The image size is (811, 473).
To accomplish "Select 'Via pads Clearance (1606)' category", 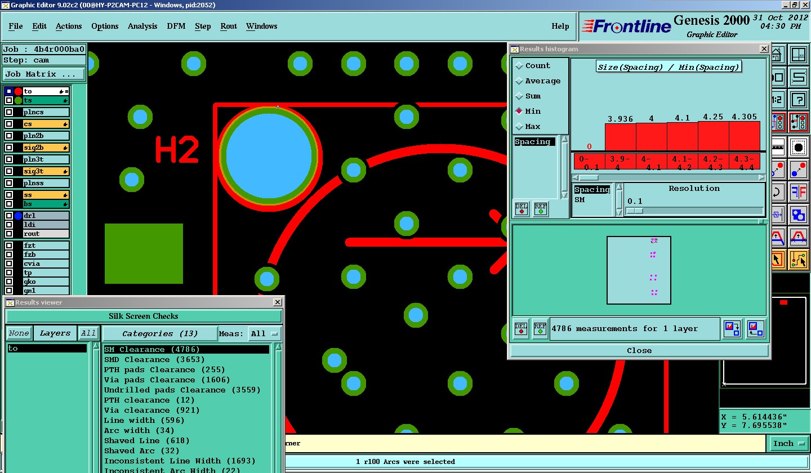I will [167, 380].
